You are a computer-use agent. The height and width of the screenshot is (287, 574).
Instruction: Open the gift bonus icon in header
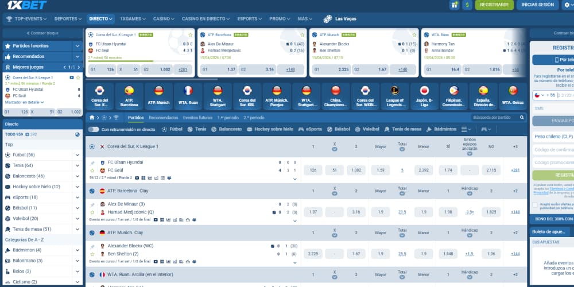454,5
